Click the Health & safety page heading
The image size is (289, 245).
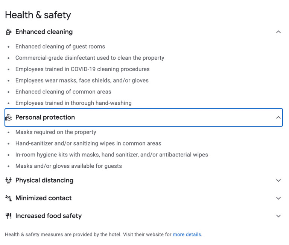pyautogui.click(x=38, y=15)
